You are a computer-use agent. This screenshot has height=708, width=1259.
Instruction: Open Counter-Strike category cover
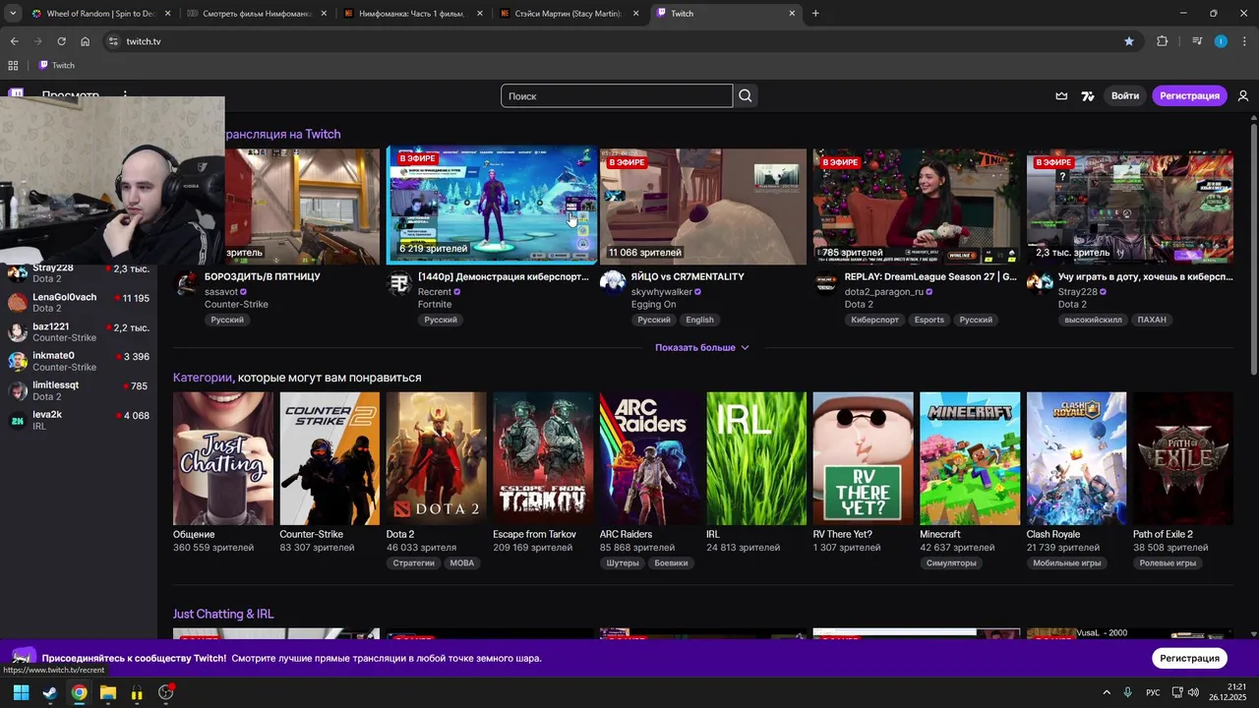[330, 458]
